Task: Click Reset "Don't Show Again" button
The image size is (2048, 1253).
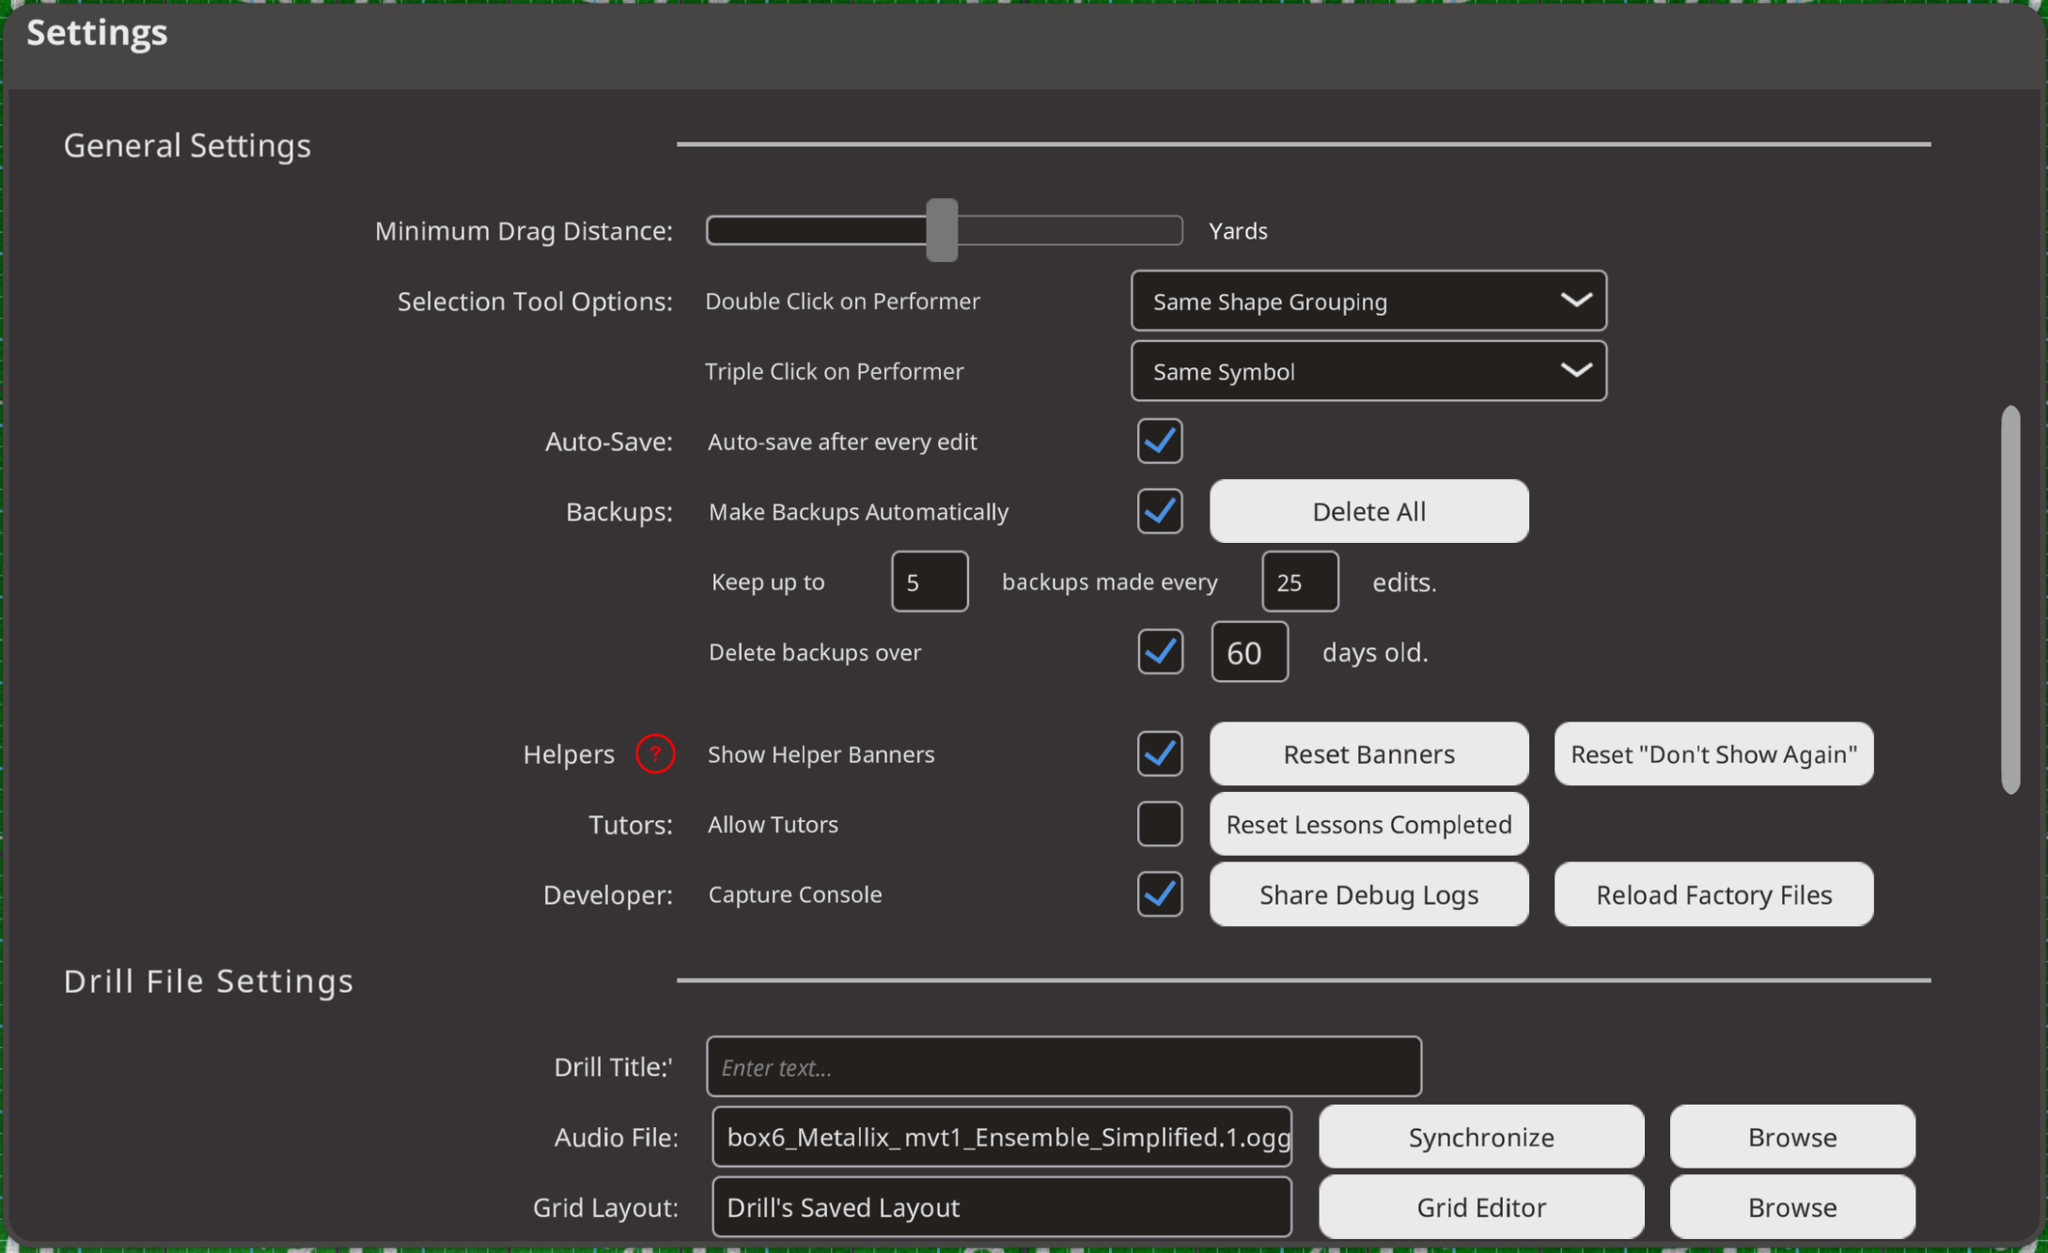Action: coord(1712,753)
